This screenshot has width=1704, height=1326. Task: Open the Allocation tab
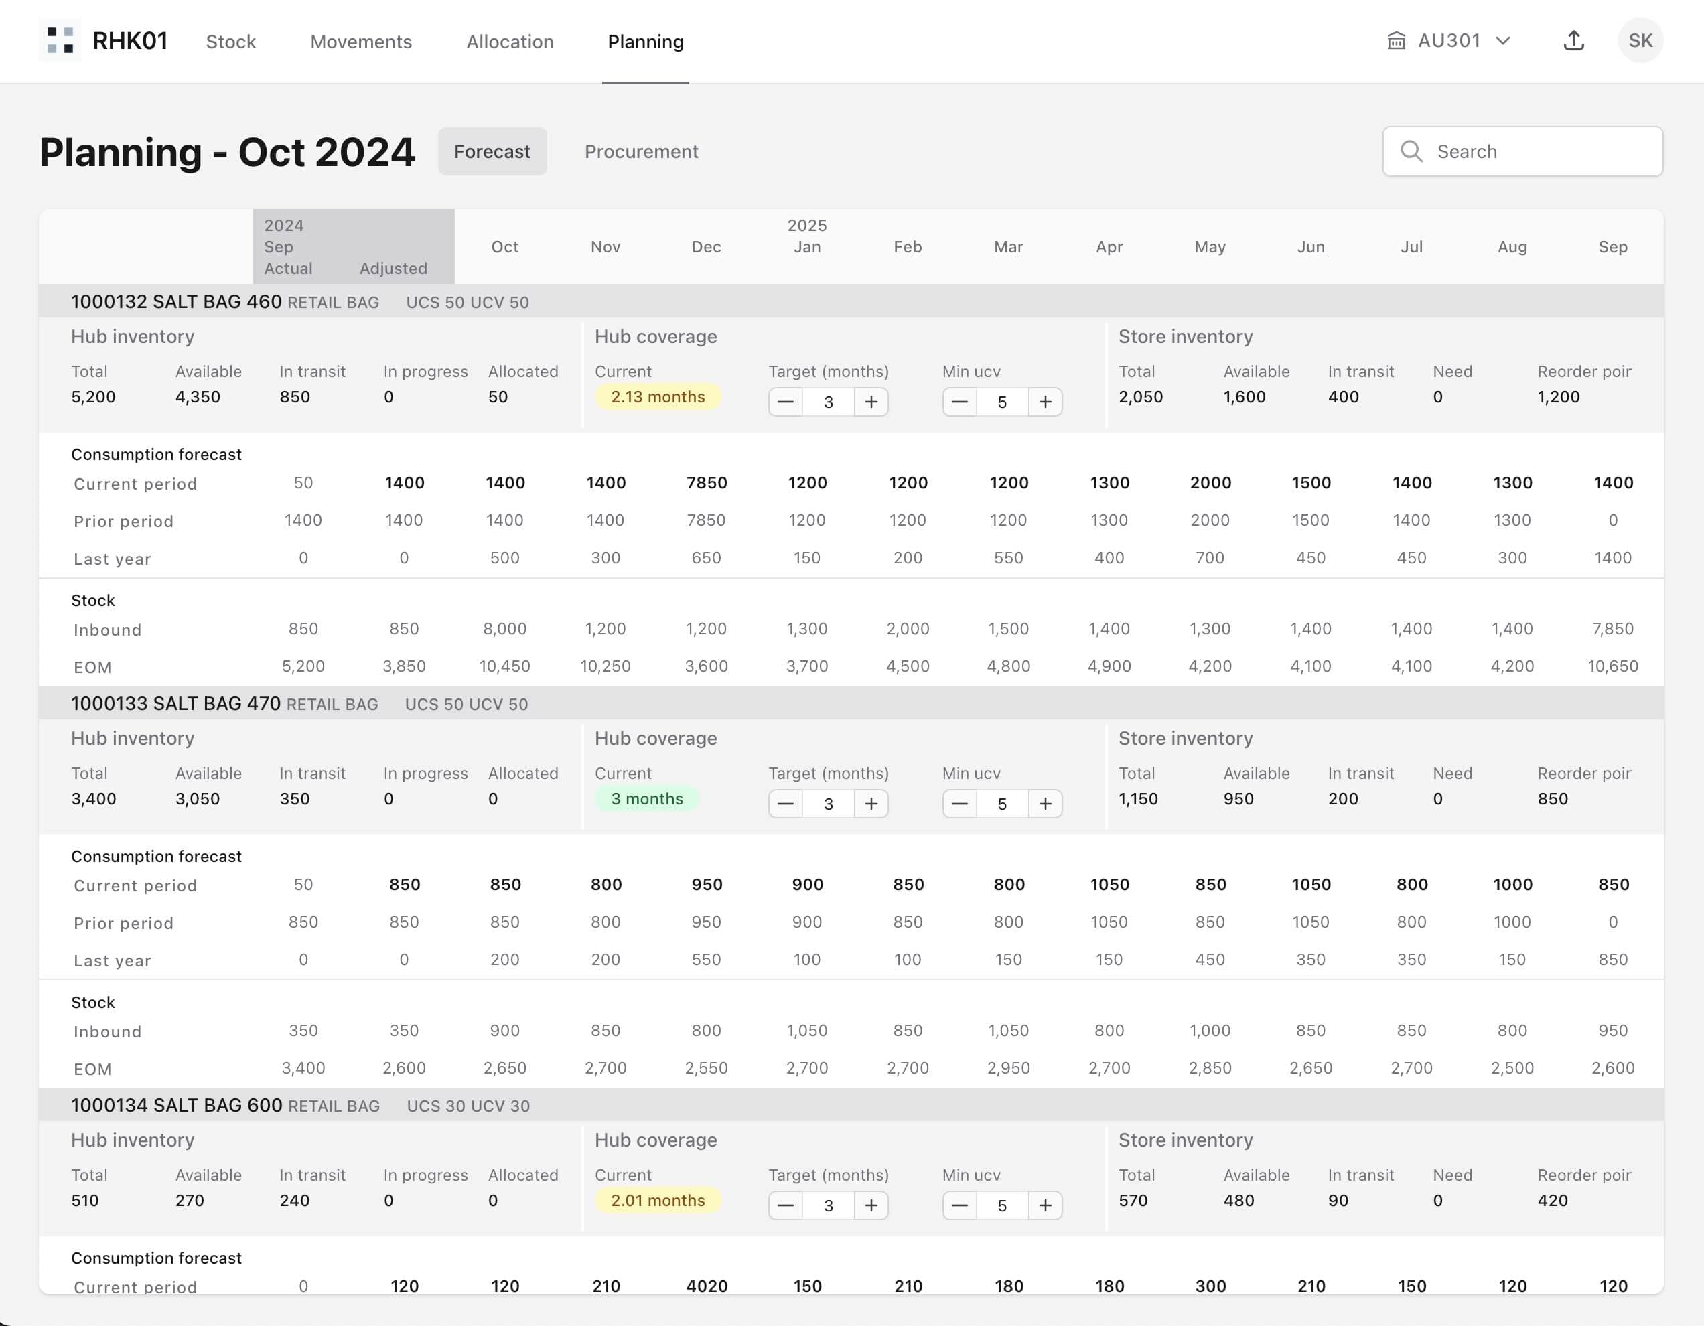click(510, 42)
